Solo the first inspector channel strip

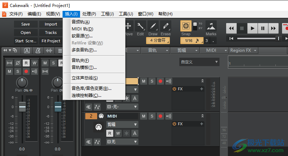coord(18,71)
